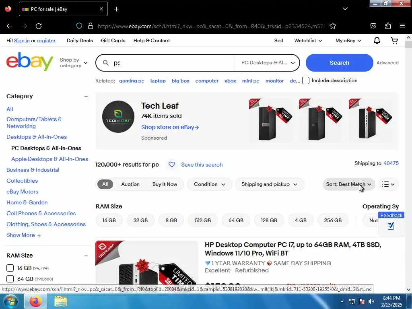Click the blue Search button
This screenshot has height=309, width=412.
[339, 63]
